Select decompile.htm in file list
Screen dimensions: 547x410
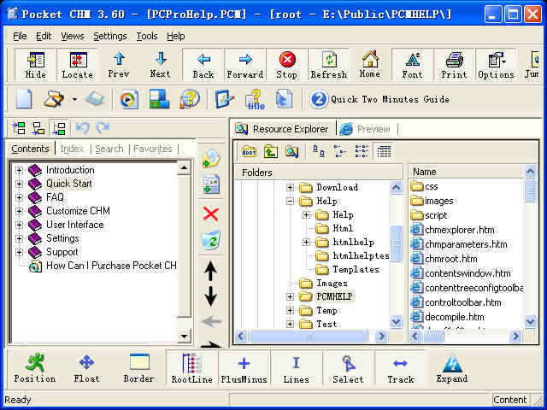[x=454, y=317]
